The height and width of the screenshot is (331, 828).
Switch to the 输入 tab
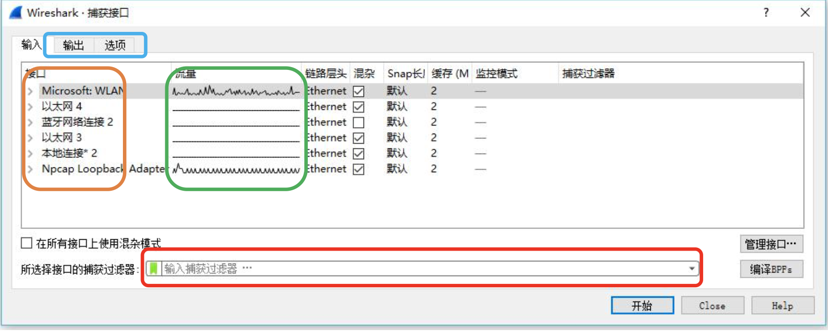[31, 45]
